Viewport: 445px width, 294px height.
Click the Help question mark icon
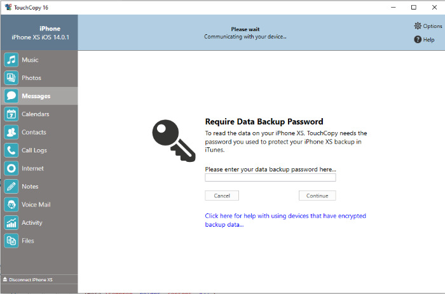[418, 39]
